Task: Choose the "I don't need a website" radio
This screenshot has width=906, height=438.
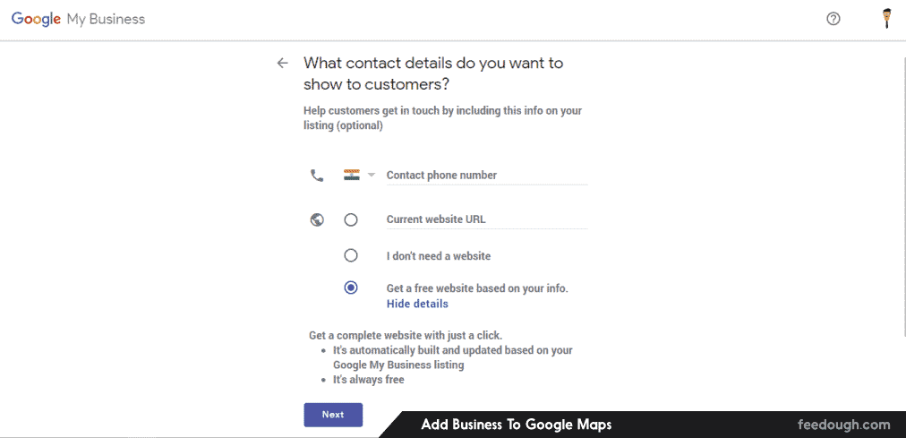Action: click(x=351, y=255)
